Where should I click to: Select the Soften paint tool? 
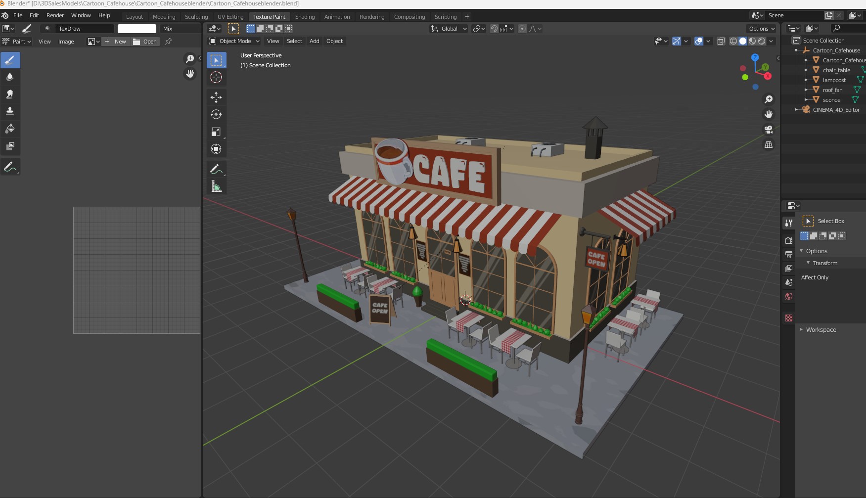10,77
